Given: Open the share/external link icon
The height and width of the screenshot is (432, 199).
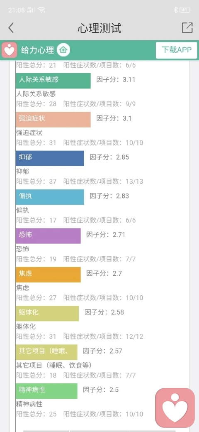Looking at the screenshot, I should pos(187,27).
